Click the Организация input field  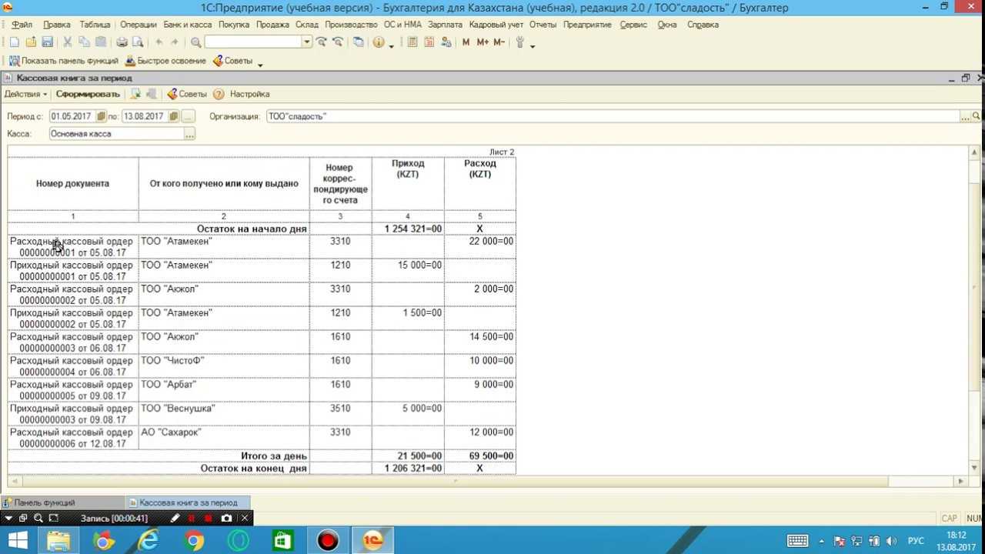click(613, 116)
